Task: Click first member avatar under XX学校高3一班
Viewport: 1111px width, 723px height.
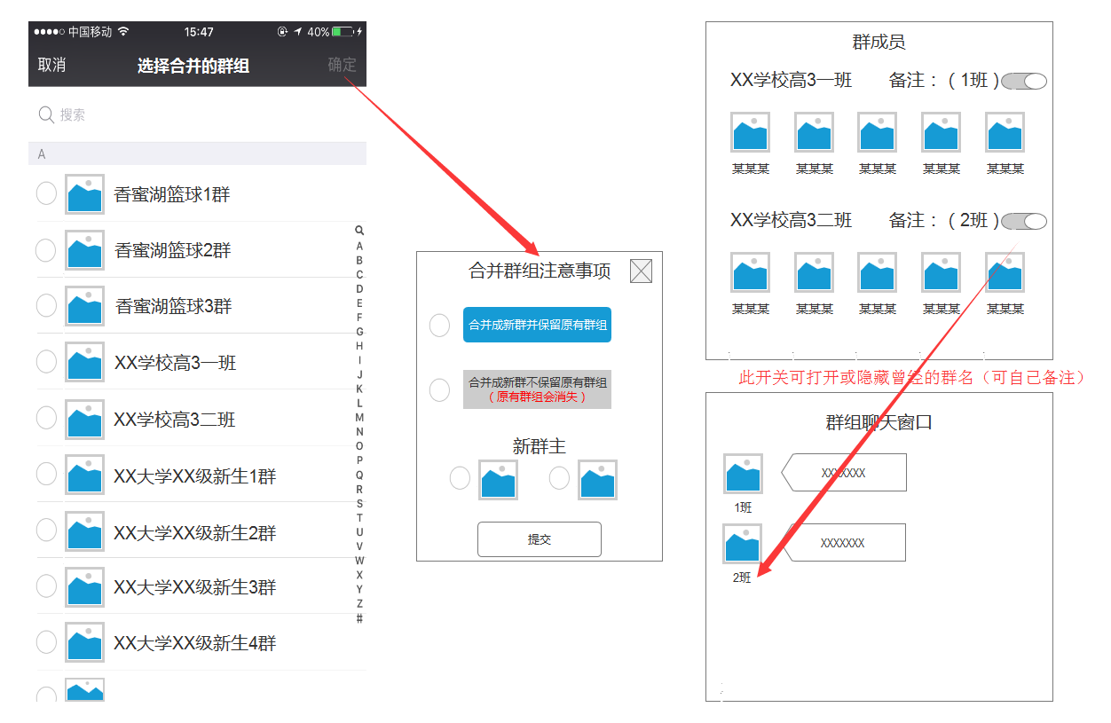Action: [x=750, y=132]
